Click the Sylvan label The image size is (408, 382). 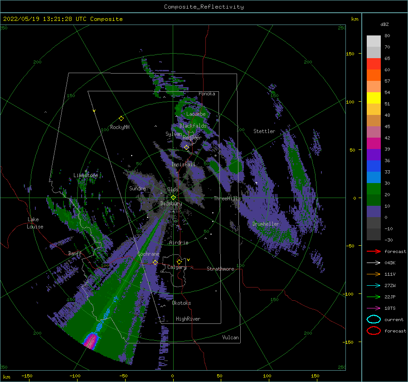pyautogui.click(x=174, y=134)
